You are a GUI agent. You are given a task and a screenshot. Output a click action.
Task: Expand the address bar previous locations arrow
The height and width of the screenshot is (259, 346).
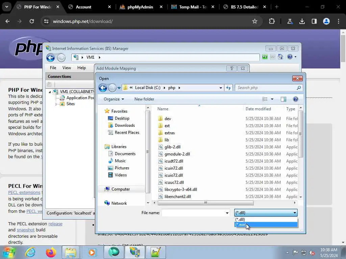(x=221, y=88)
